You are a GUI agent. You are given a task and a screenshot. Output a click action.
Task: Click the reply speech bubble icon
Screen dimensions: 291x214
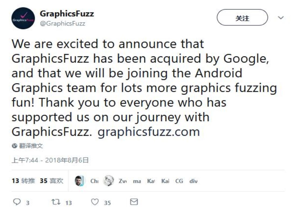[17, 202]
